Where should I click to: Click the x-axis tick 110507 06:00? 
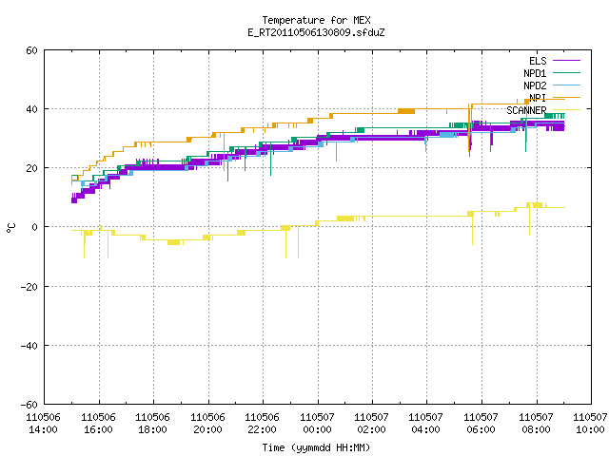[x=481, y=424]
